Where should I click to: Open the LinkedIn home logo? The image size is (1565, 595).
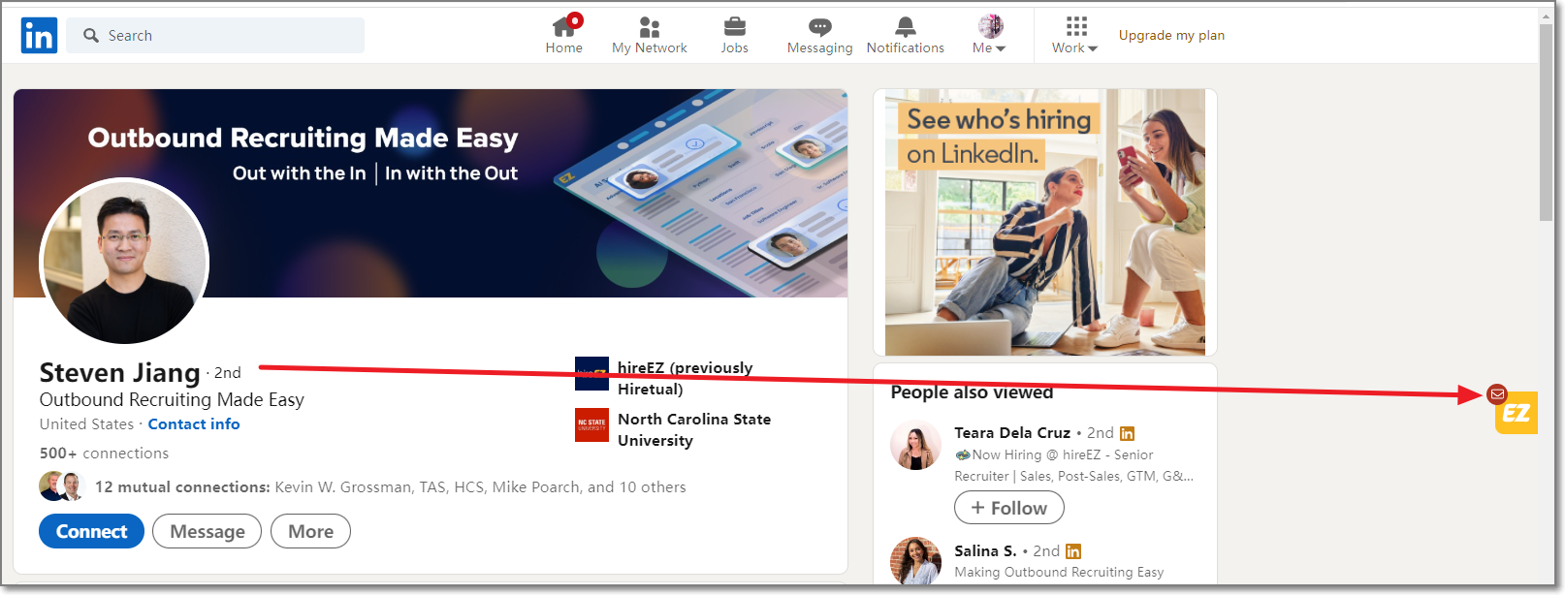click(39, 36)
